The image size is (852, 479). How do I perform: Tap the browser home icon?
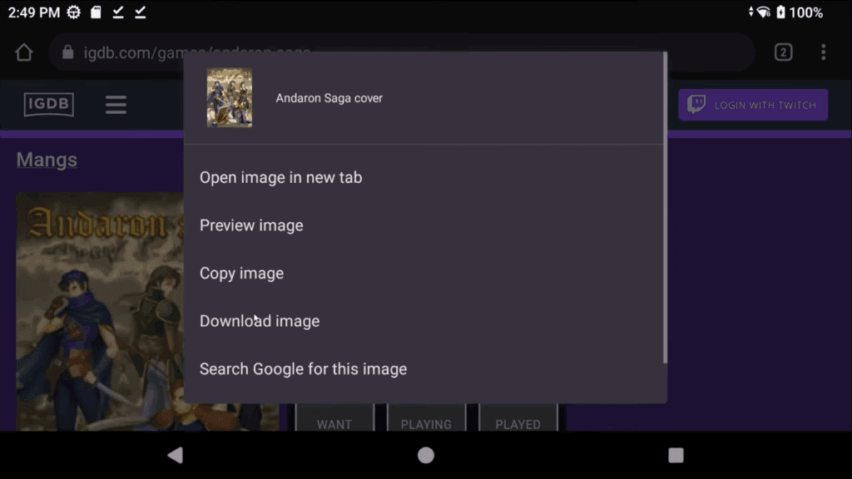click(x=24, y=52)
